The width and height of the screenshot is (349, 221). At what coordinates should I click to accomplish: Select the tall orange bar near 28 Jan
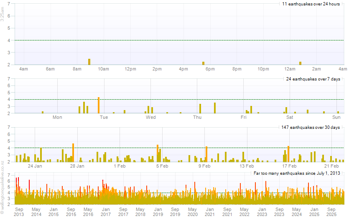coord(73,153)
